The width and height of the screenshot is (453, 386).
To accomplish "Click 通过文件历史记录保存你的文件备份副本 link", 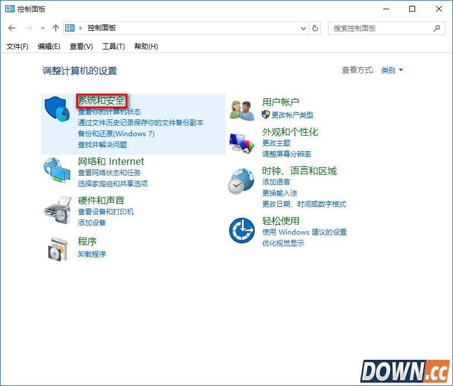I will coord(141,123).
